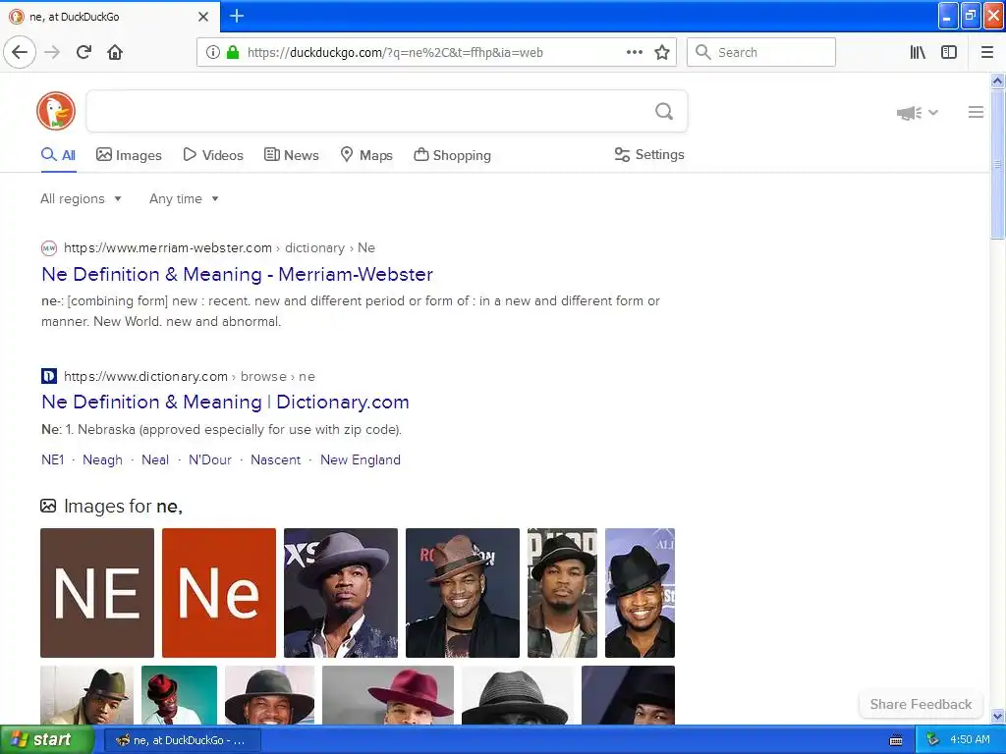Click the Firefox Search field
Image resolution: width=1006 pixels, height=754 pixels.
point(761,52)
